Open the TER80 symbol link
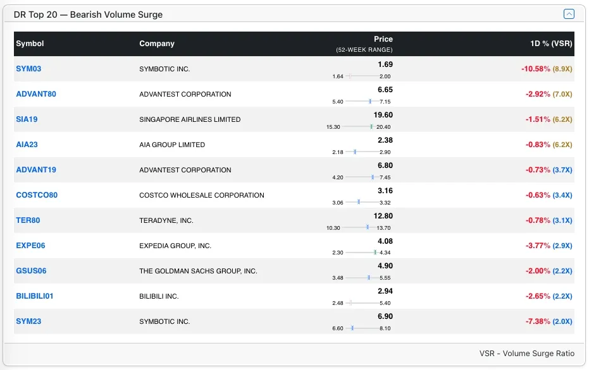 click(28, 220)
